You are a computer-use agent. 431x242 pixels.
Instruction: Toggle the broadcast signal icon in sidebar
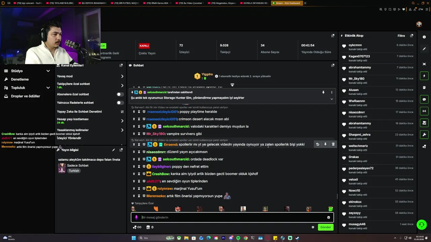click(424, 111)
